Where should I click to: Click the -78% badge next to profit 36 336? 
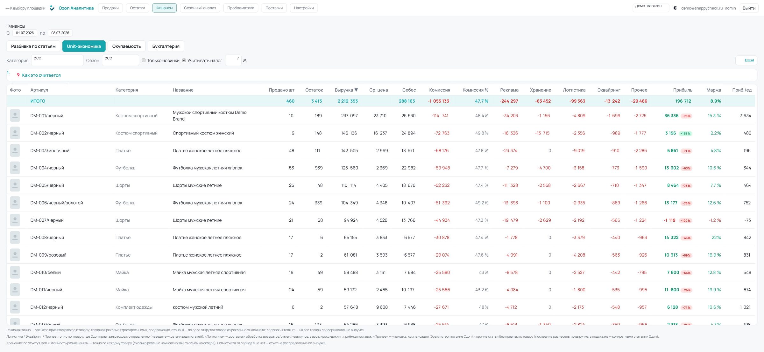pos(686,116)
